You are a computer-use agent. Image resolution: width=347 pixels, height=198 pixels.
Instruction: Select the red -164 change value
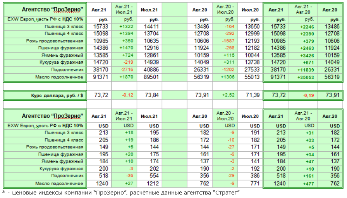(230, 27)
